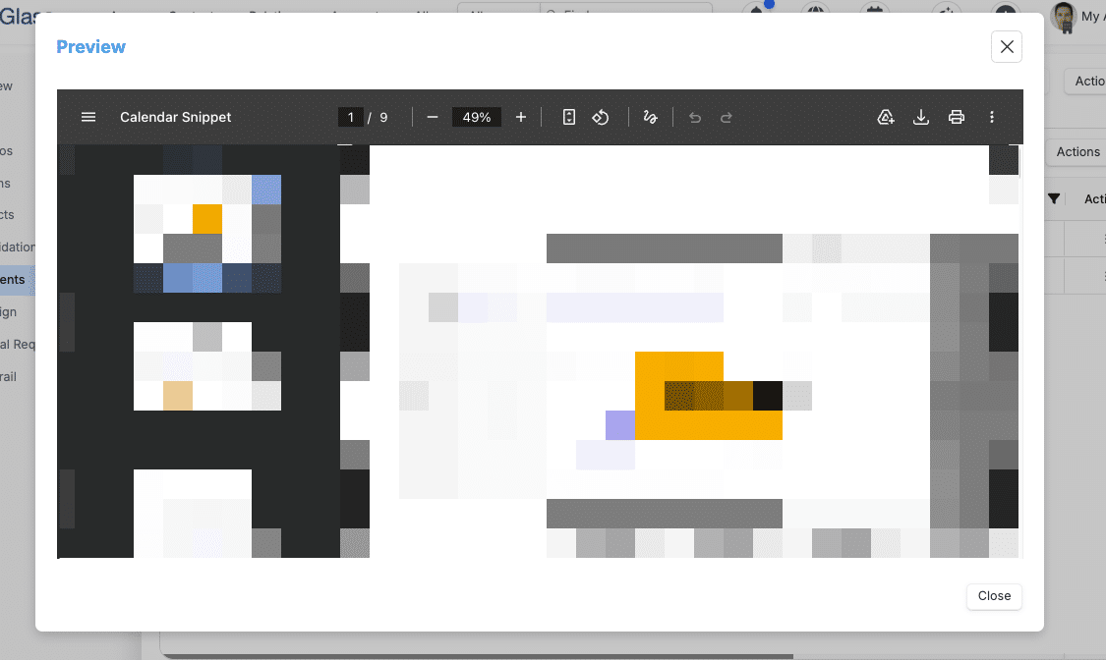Screen dimensions: 1106x660
Task: Rotate the document counterclockwise
Action: [601, 117]
